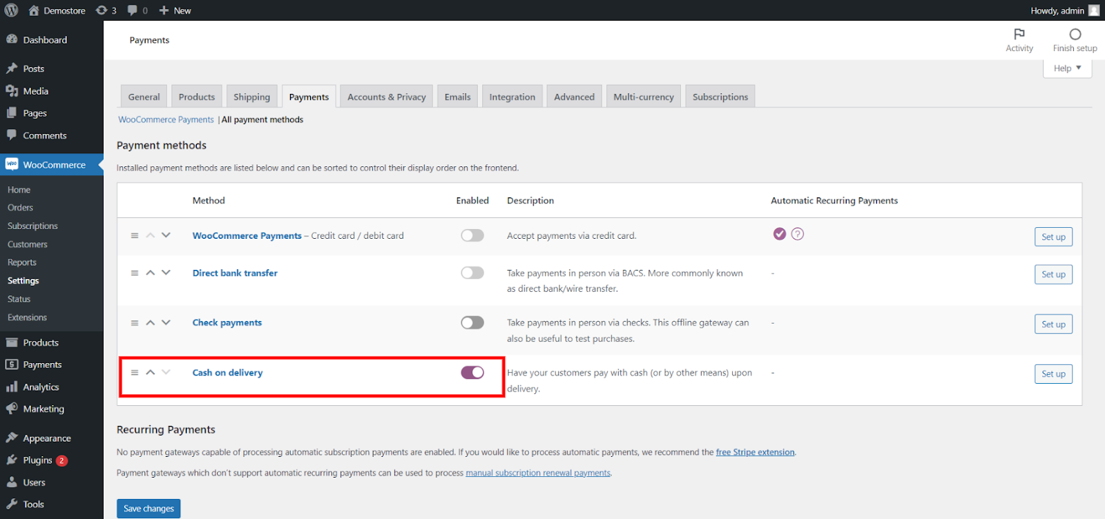The height and width of the screenshot is (519, 1105).
Task: Open the free Stripe extension link
Action: click(755, 452)
